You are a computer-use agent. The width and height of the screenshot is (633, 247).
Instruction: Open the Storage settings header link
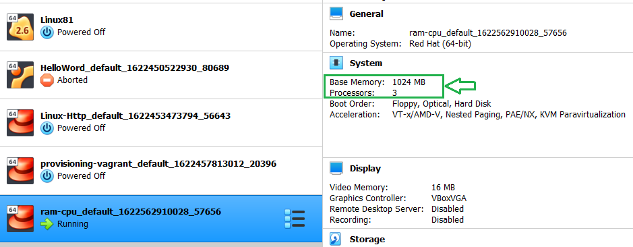click(x=367, y=240)
